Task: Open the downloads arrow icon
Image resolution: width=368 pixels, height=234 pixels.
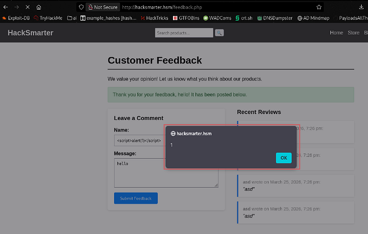Action: pos(361,7)
